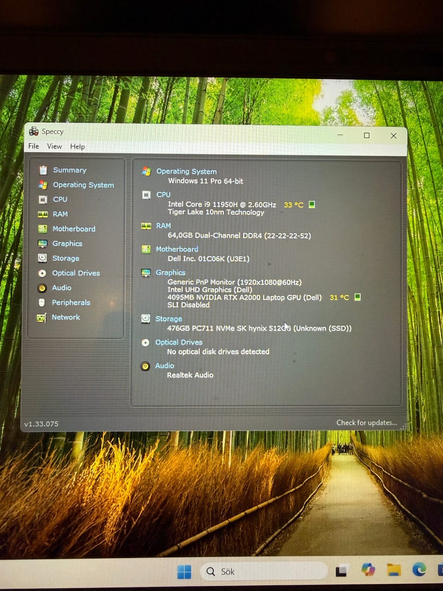Screen dimensions: 443x591
Task: Click the RAM stick icon in sidebar
Action: (x=43, y=214)
